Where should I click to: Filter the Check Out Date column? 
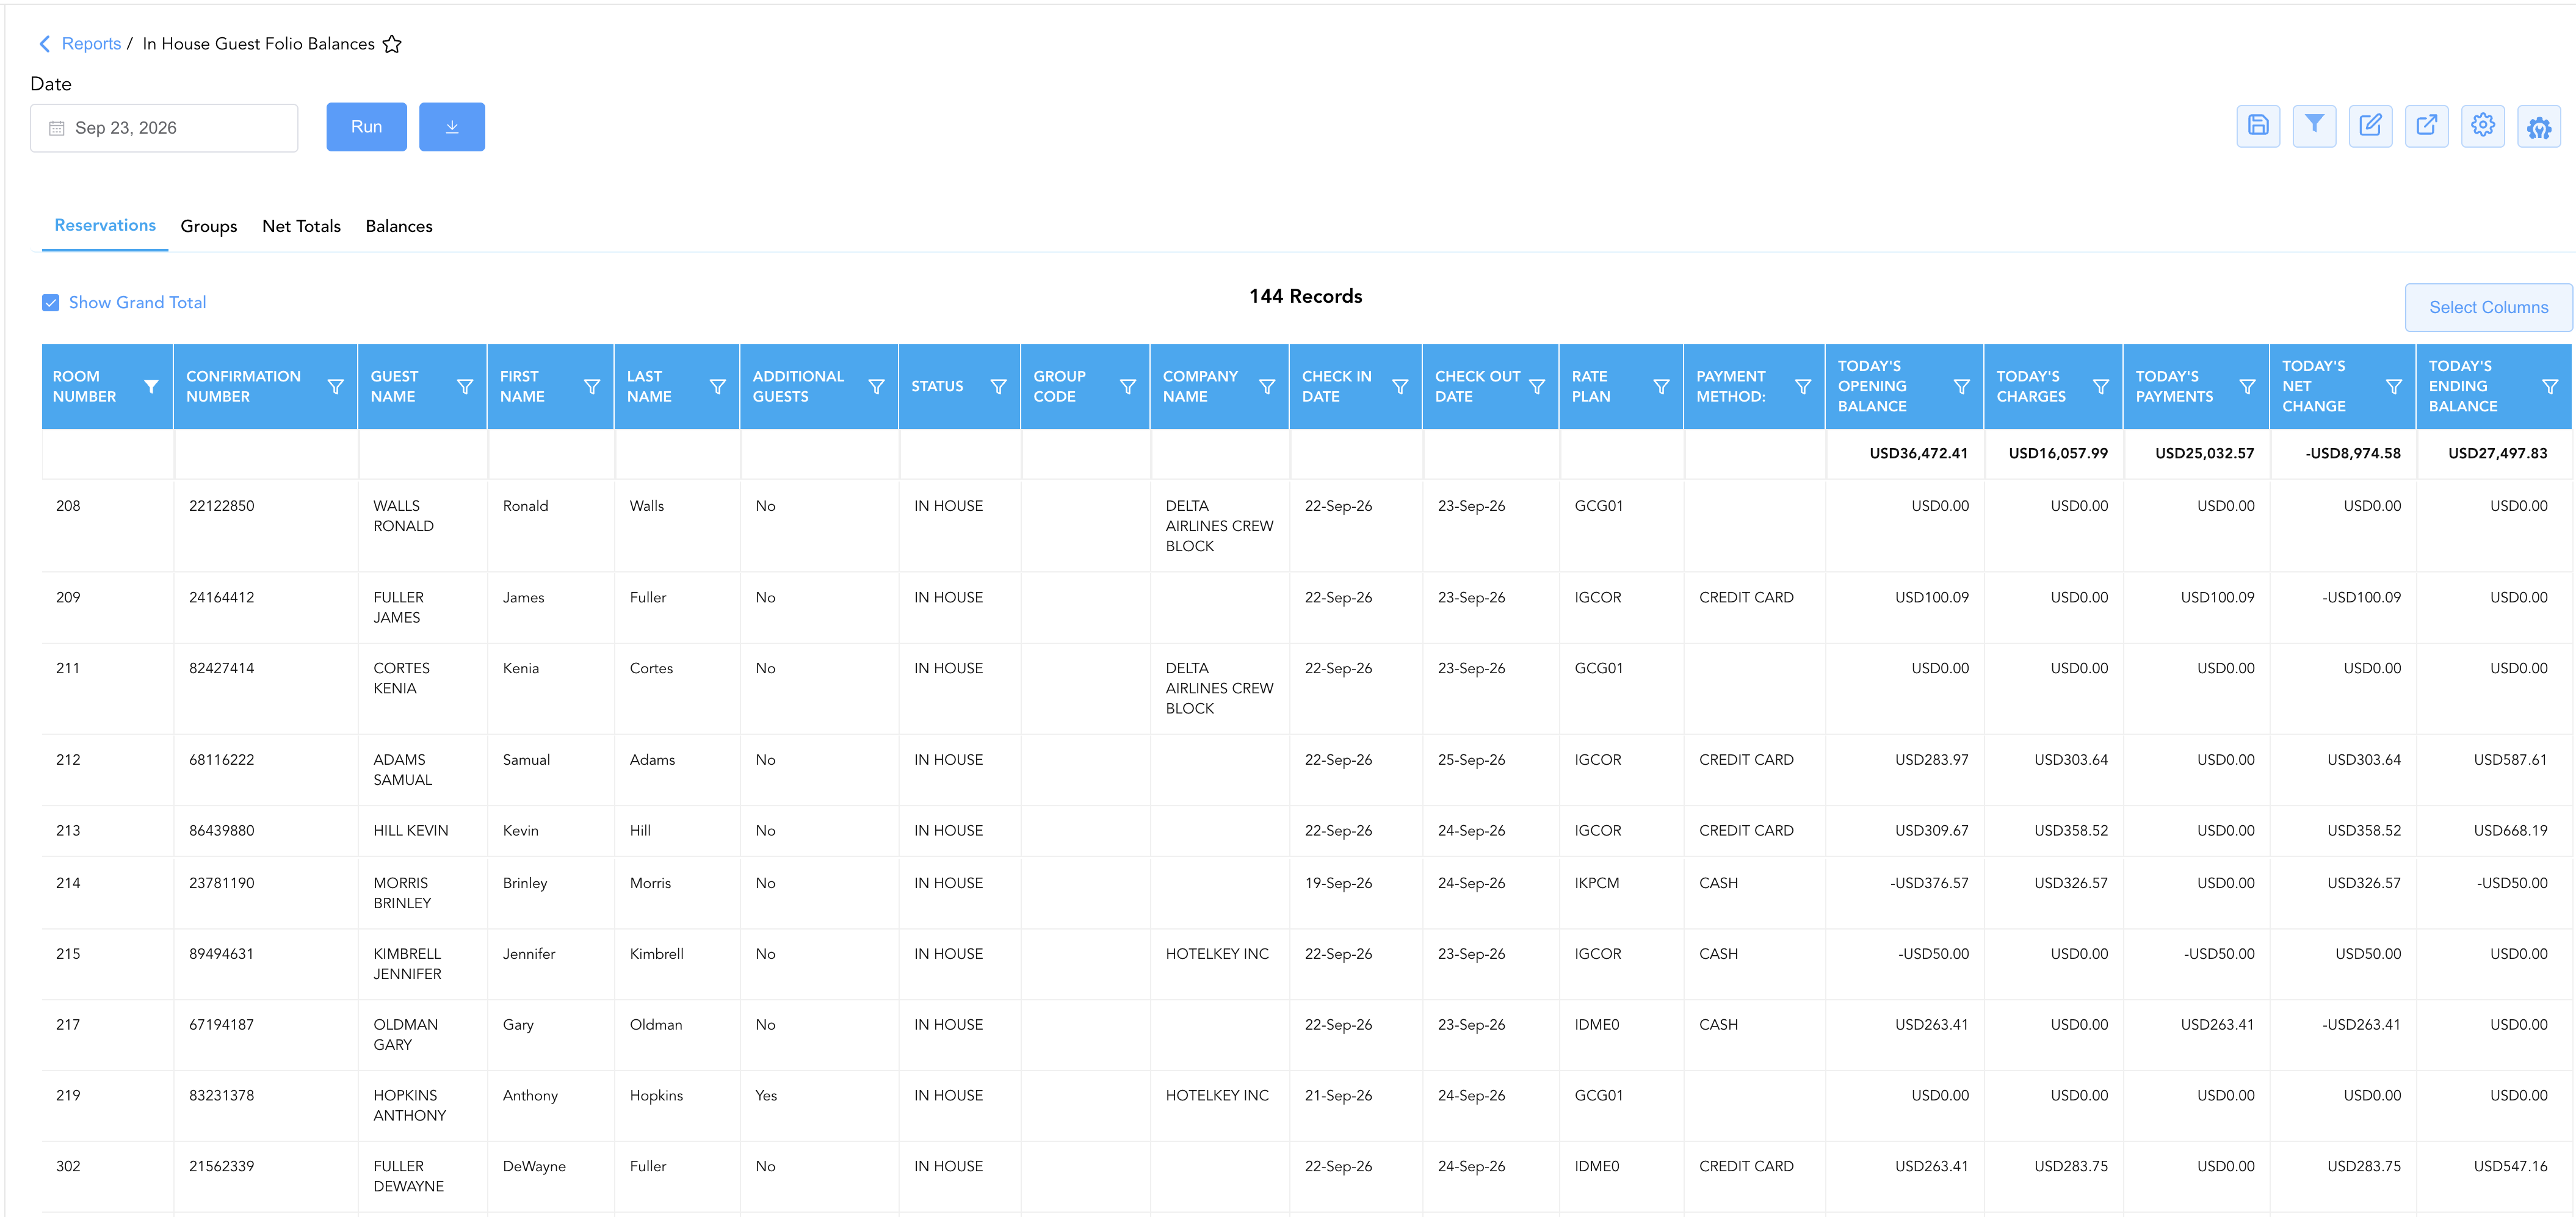[x=1537, y=387]
